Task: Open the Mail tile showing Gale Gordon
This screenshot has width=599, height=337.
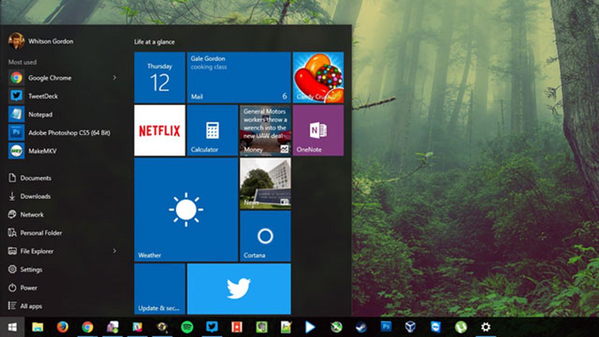Action: [238, 77]
